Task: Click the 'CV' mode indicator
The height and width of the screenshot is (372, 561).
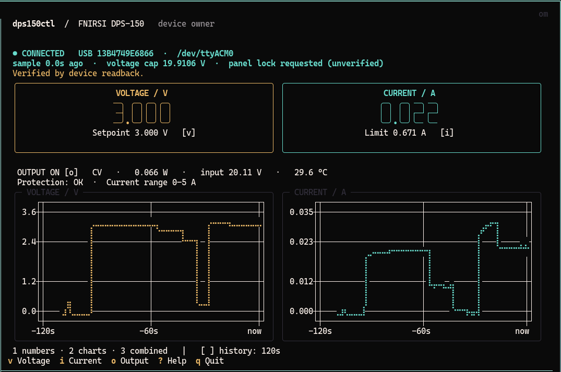Action: pos(97,172)
